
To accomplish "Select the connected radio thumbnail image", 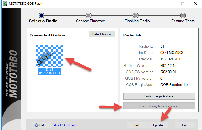I will pyautogui.click(x=49, y=56).
